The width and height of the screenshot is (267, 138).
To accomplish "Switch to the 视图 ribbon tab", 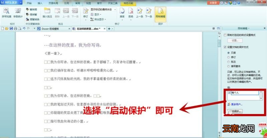I will [x=88, y=3].
